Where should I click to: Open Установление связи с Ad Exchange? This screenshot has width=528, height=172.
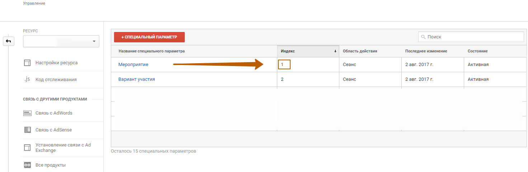63,148
